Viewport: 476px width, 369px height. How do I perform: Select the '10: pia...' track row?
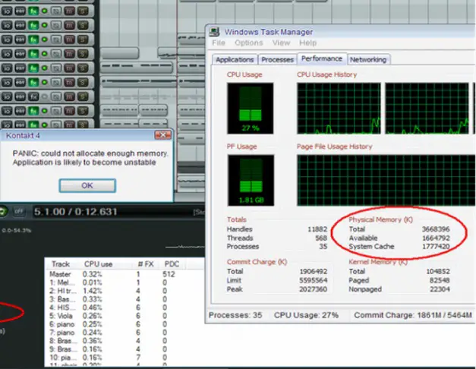[x=125, y=358]
